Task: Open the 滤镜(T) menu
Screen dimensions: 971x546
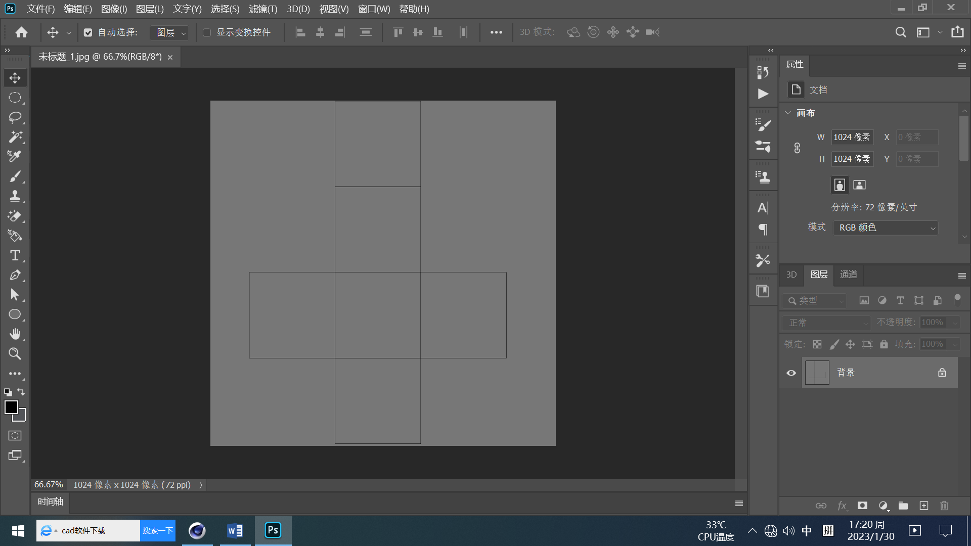Action: pos(263,9)
